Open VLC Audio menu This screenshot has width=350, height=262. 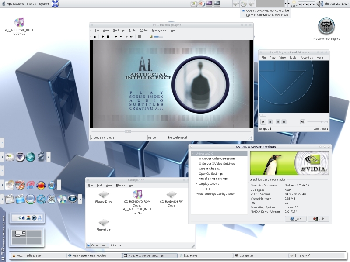(133, 30)
